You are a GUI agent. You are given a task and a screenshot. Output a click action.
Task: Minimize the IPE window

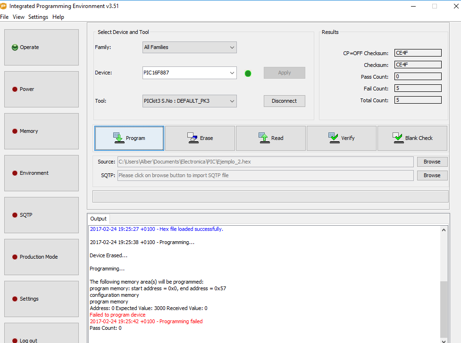pos(413,6)
